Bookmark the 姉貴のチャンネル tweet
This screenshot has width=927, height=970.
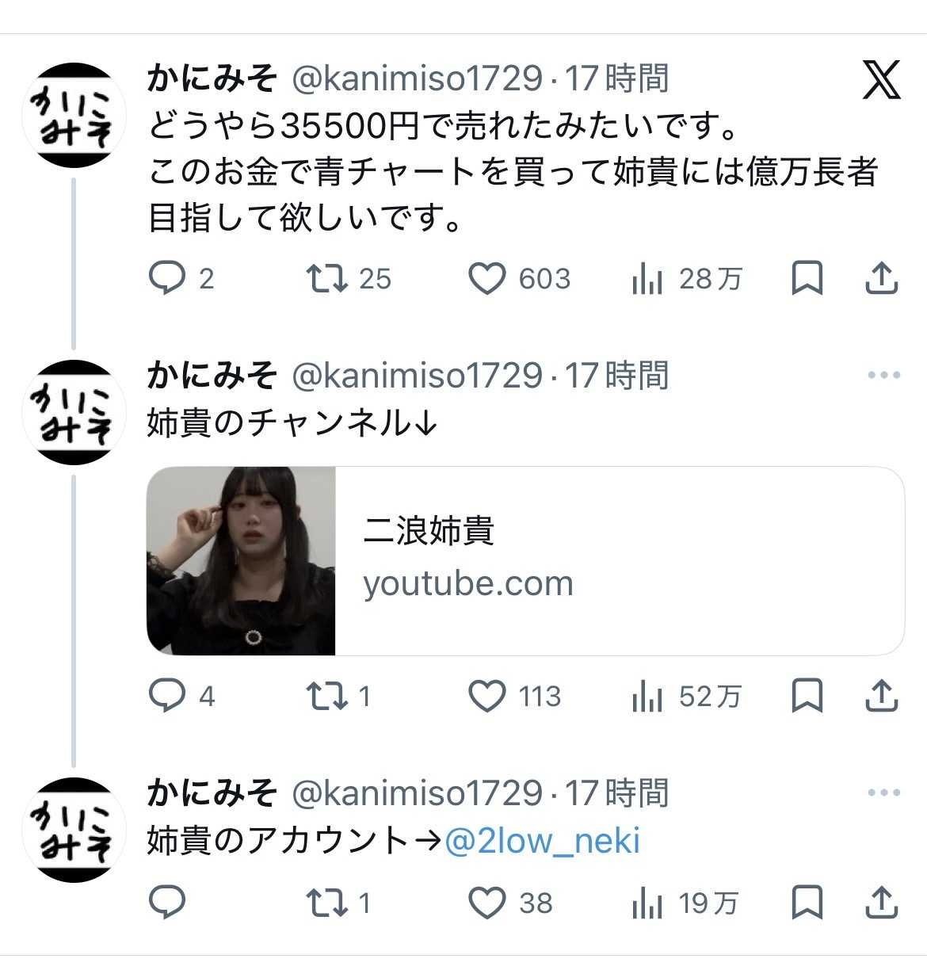(807, 696)
